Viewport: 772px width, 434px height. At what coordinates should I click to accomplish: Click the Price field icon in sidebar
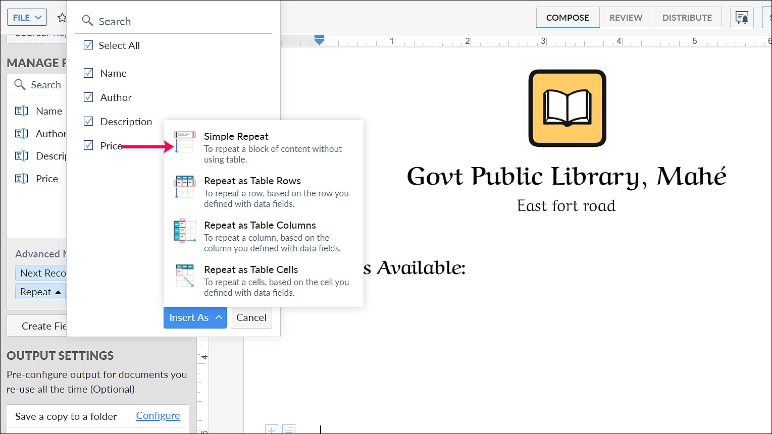(21, 179)
